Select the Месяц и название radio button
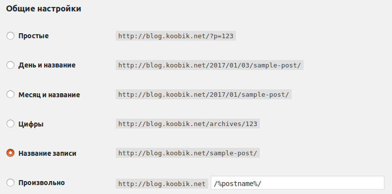The width and height of the screenshot is (392, 194). point(10,95)
